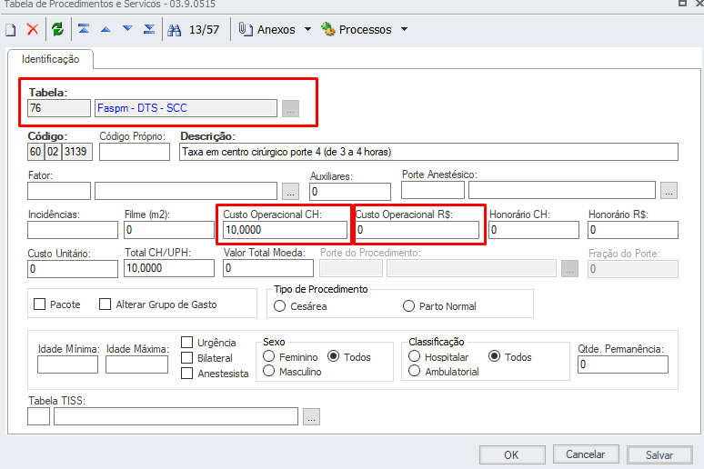Expand the Anexos dropdown arrow

point(307,29)
